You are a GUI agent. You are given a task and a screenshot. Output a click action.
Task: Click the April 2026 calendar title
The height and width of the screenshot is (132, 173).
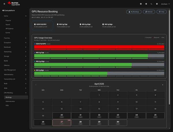(99, 84)
